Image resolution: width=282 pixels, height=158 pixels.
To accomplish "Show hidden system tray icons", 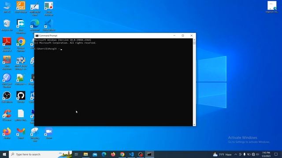I will click(x=236, y=154).
